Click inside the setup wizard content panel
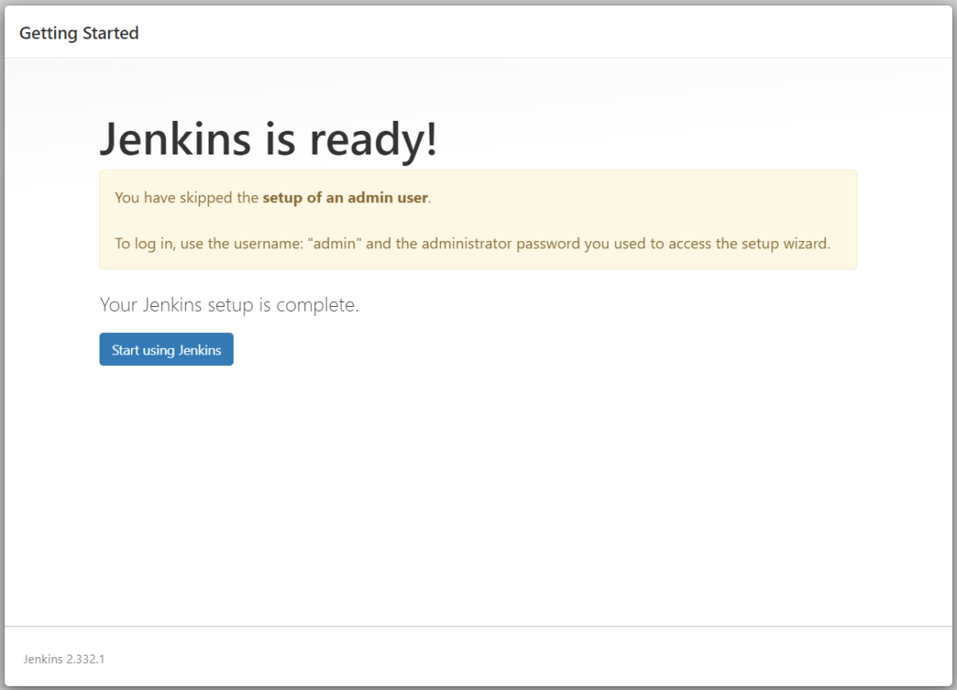Viewport: 957px width, 690px height. pos(477,452)
